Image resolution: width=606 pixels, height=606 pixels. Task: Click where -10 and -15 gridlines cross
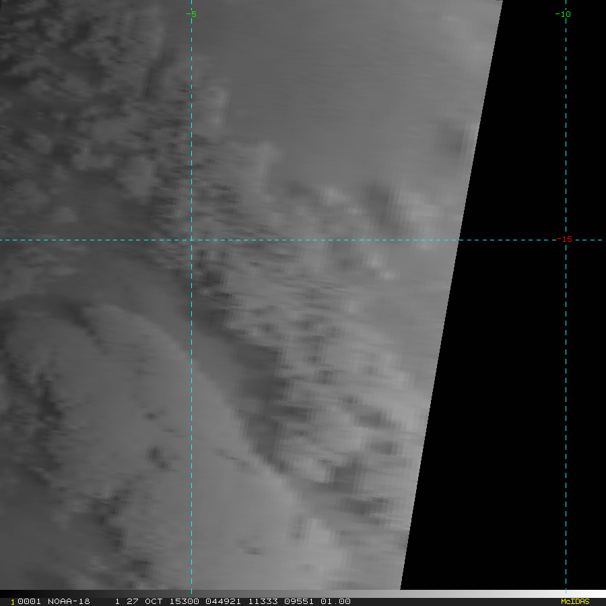click(x=566, y=240)
